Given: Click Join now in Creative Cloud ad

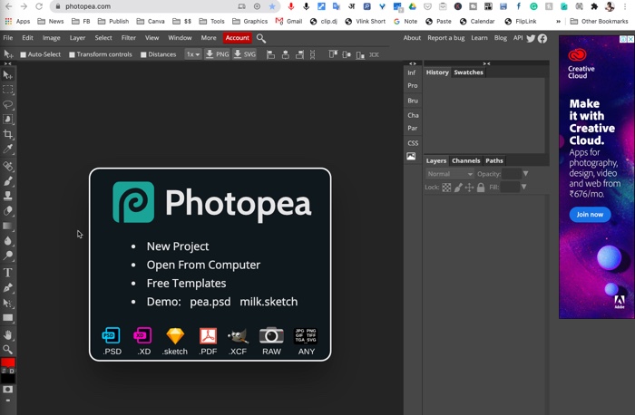Looking at the screenshot, I should [590, 215].
